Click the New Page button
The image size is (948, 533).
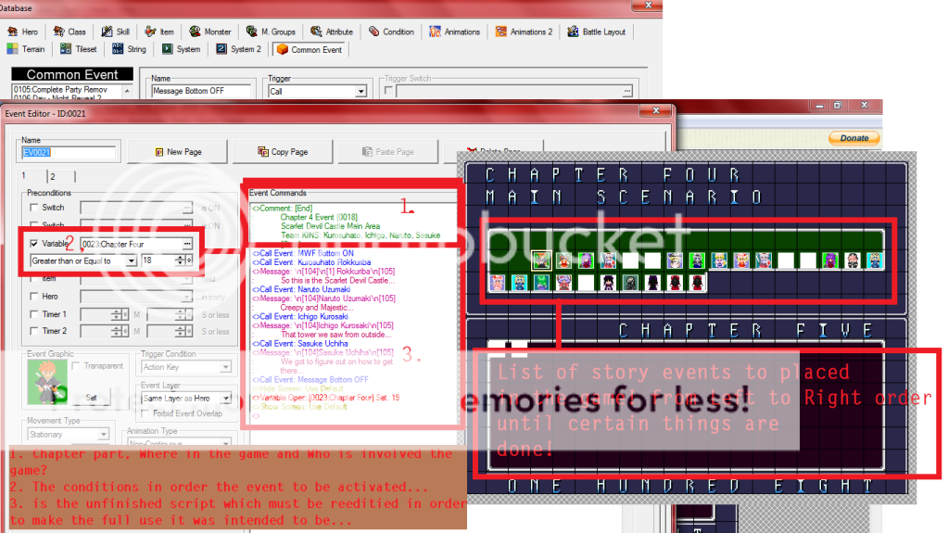pyautogui.click(x=176, y=152)
